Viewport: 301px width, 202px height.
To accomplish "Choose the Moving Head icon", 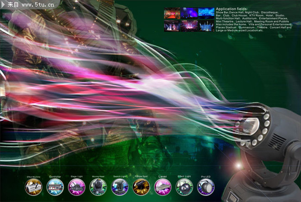I will click(x=98, y=187).
